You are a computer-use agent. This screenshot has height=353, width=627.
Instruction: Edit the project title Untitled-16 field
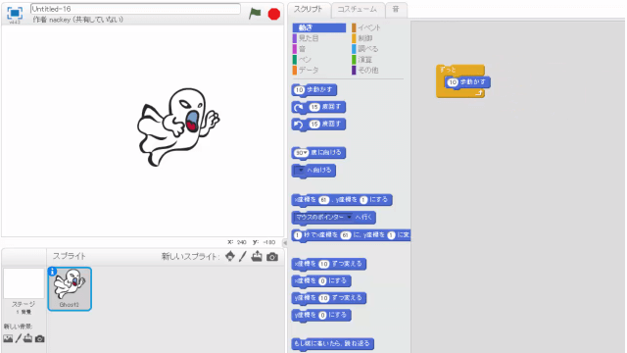click(135, 9)
